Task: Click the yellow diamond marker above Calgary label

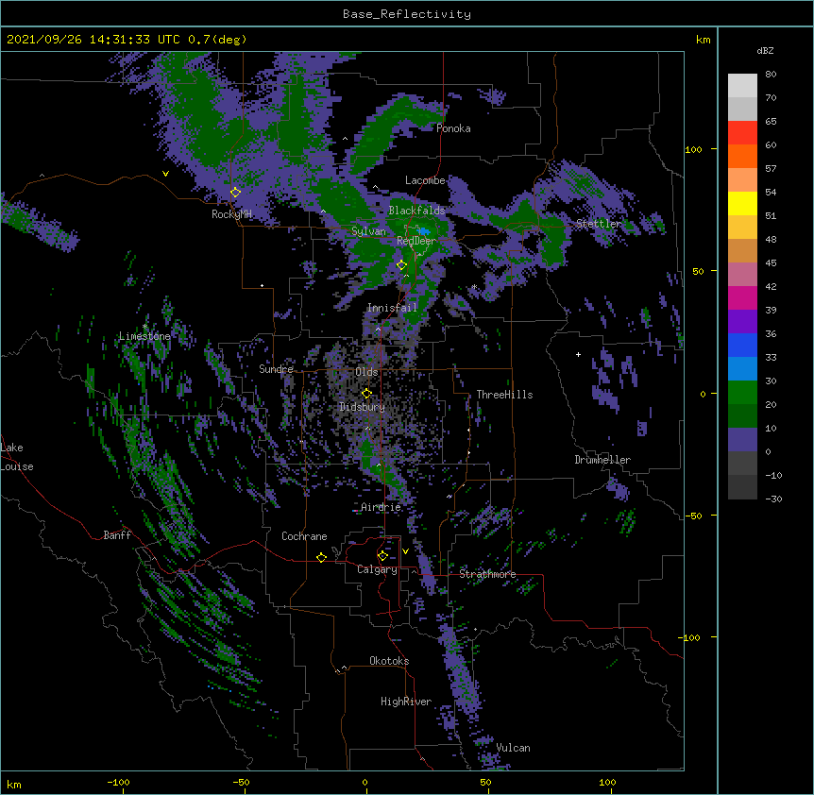Action: [382, 556]
